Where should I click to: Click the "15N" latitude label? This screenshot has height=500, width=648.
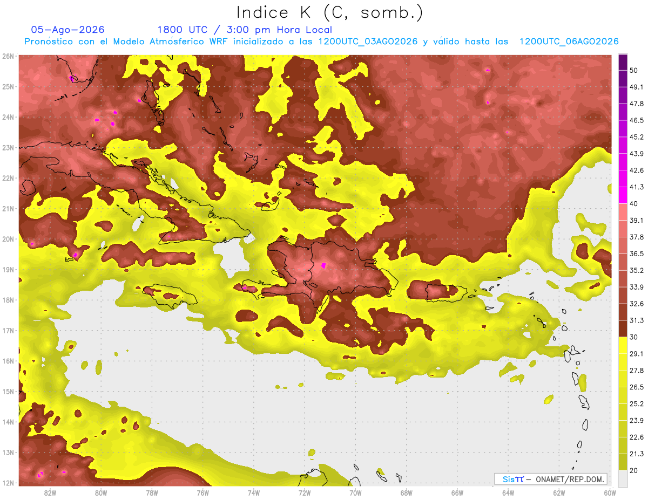[8, 392]
